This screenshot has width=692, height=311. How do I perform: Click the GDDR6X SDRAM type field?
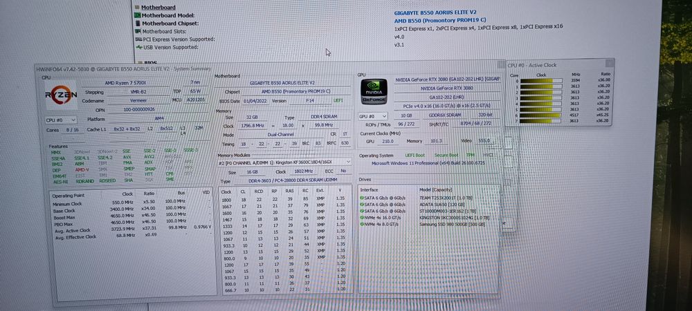[x=444, y=115]
